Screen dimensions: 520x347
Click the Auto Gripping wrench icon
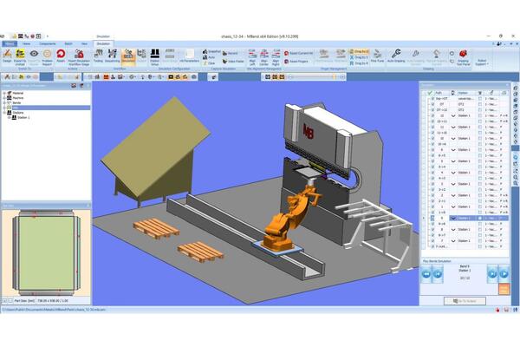point(396,55)
